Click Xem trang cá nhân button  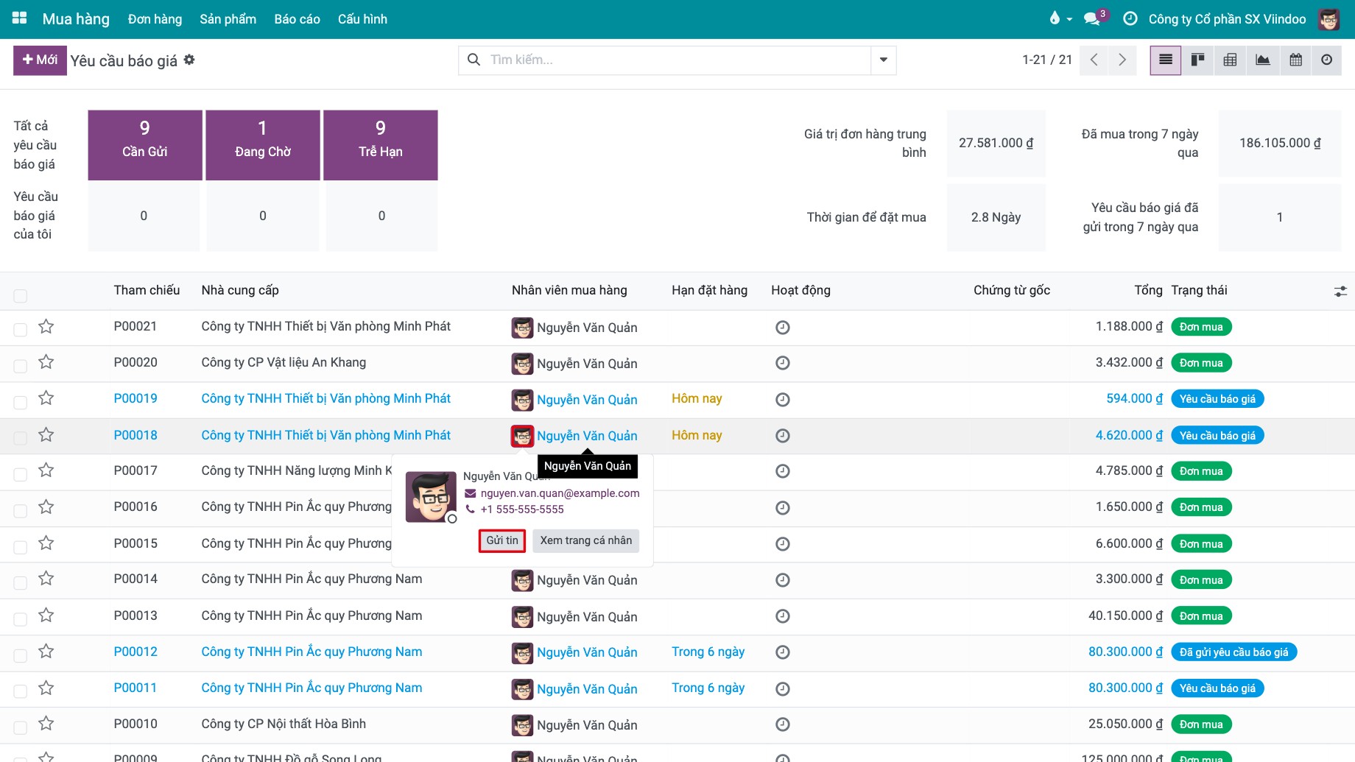click(585, 540)
